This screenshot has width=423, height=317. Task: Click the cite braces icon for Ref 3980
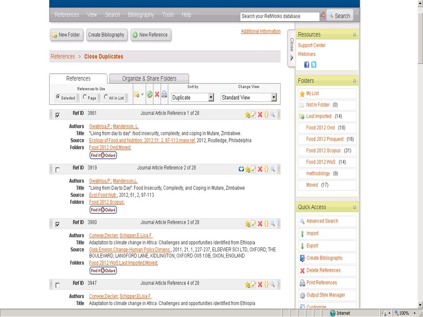click(266, 224)
